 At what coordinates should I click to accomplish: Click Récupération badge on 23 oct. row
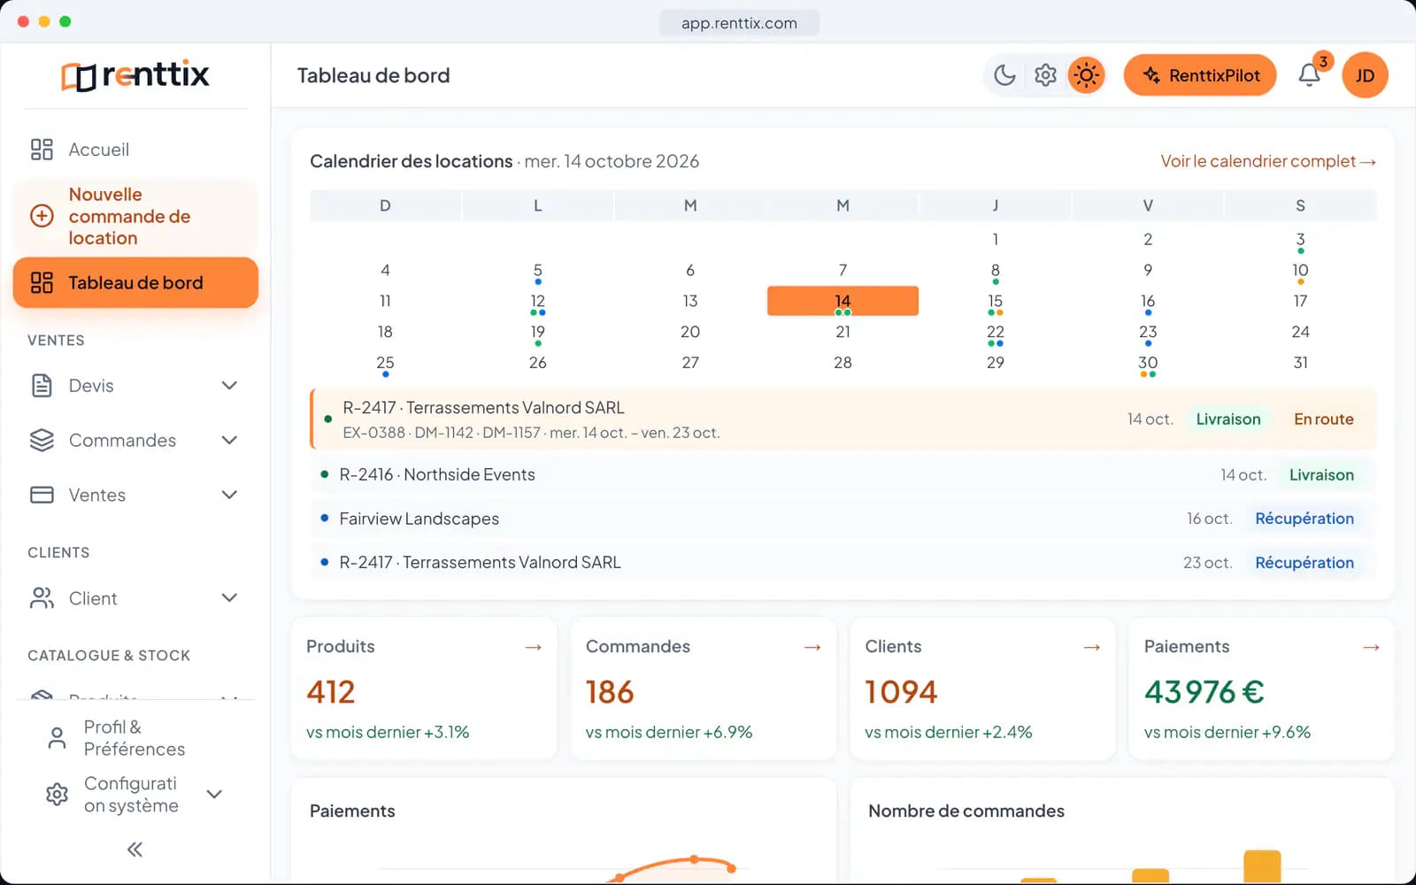pyautogui.click(x=1304, y=563)
